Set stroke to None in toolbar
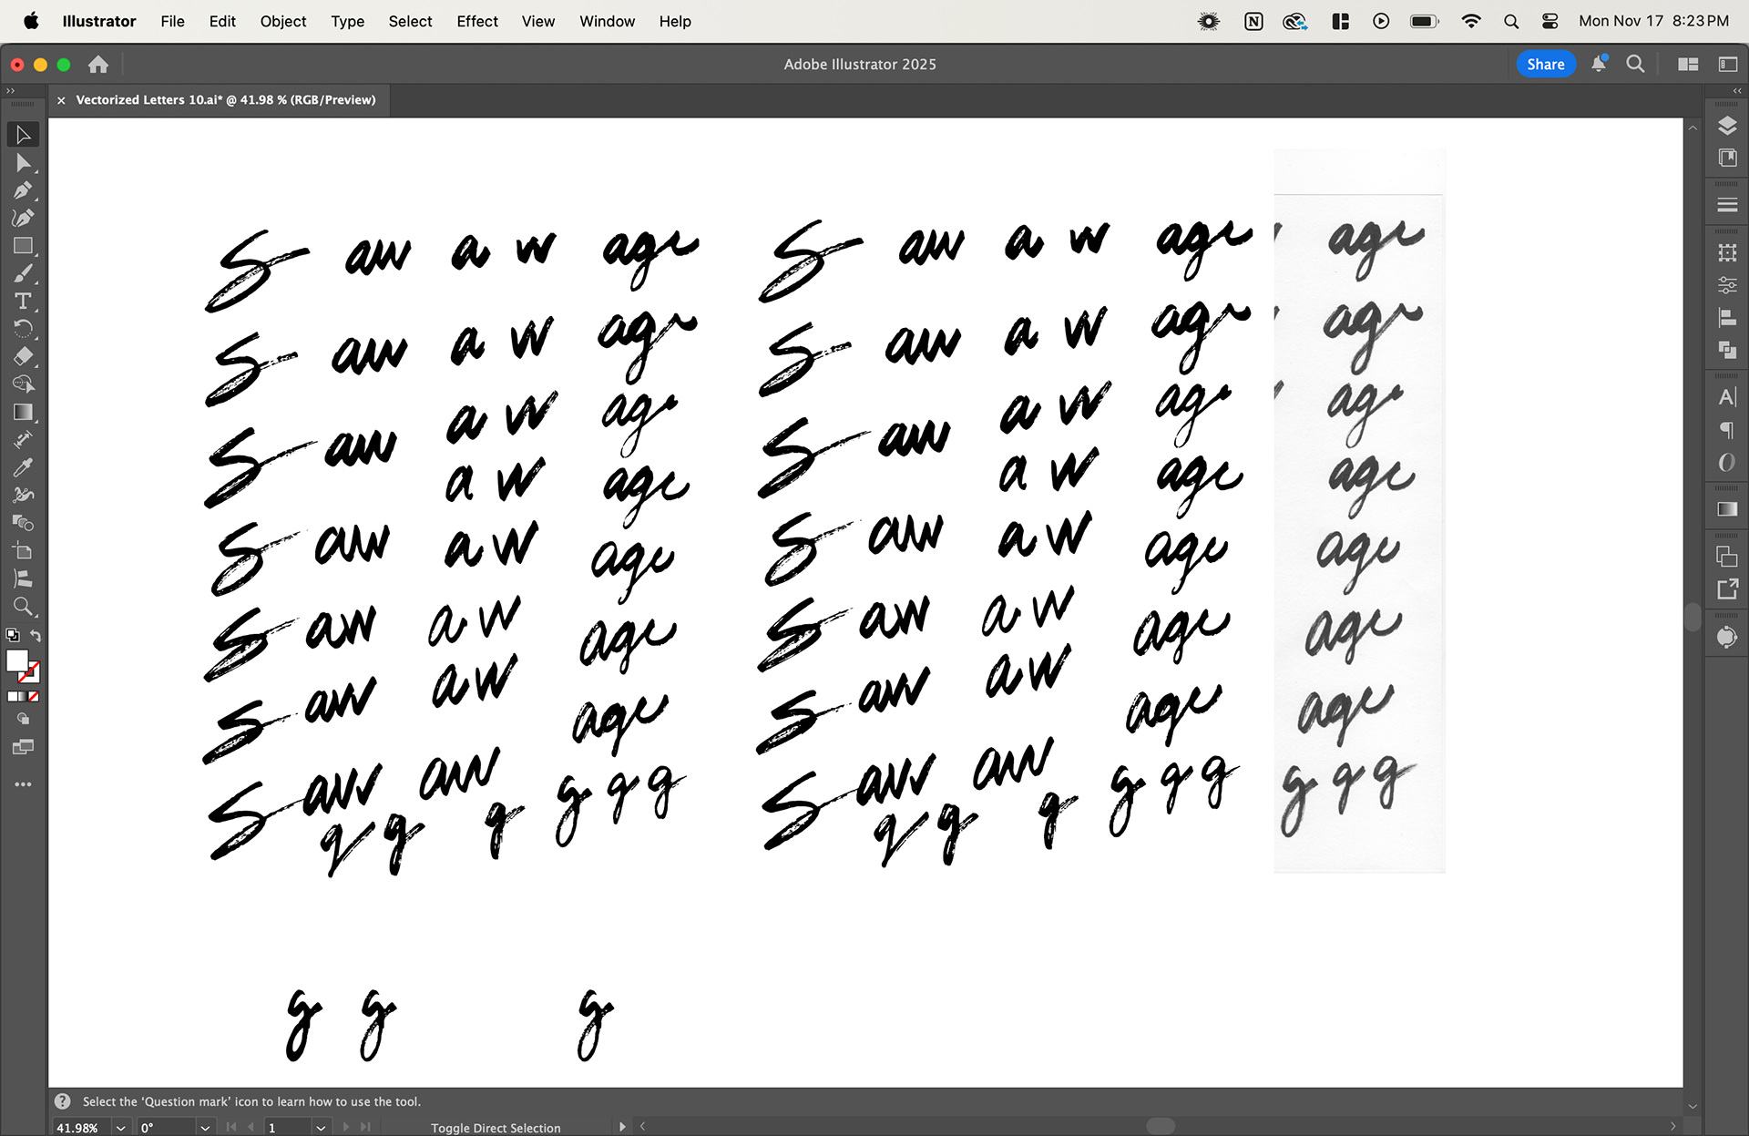 tap(34, 697)
